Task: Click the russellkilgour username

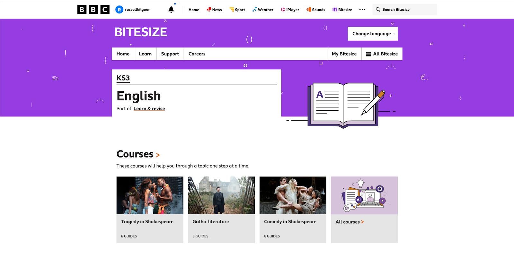Action: [x=137, y=10]
